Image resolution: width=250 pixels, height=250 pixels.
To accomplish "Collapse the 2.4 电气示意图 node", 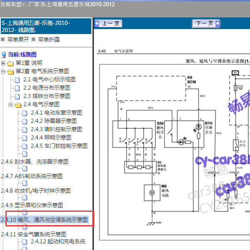I will [10, 105].
